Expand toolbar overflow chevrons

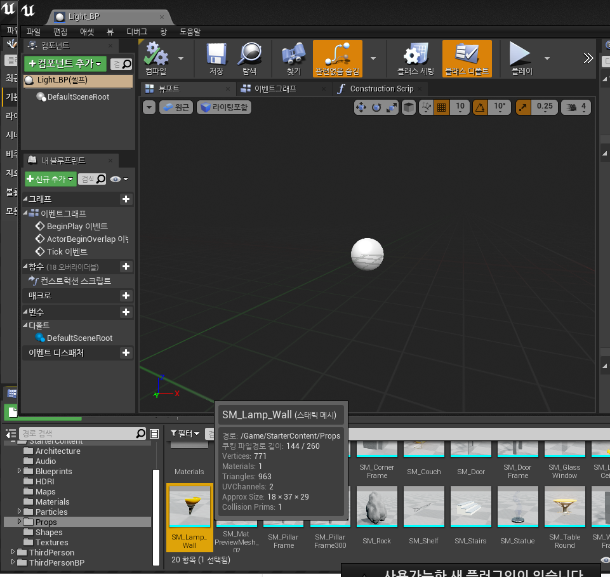pyautogui.click(x=588, y=58)
